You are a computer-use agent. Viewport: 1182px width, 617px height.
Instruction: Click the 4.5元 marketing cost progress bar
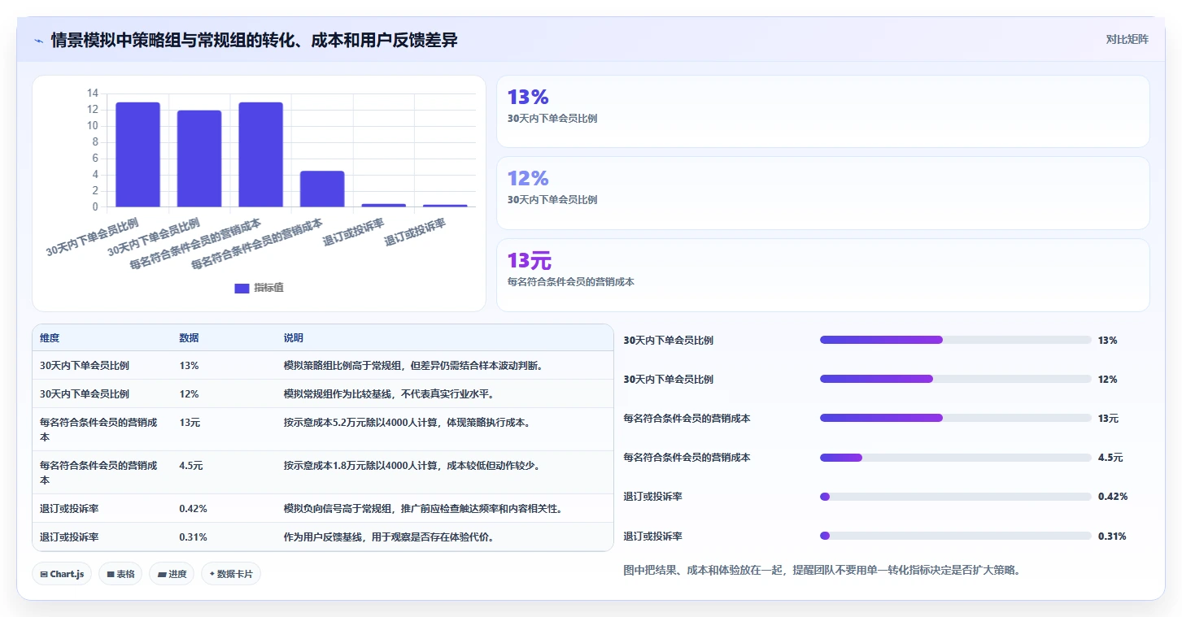956,458
